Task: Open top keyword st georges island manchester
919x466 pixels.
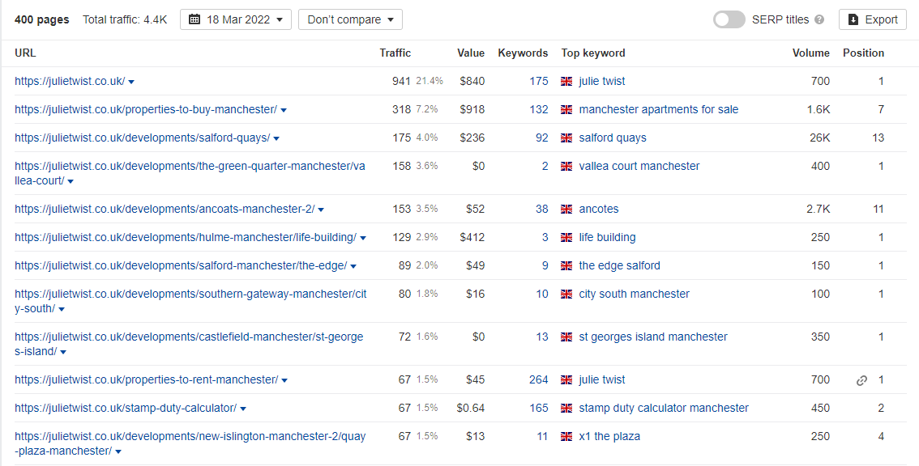Action: [x=653, y=337]
